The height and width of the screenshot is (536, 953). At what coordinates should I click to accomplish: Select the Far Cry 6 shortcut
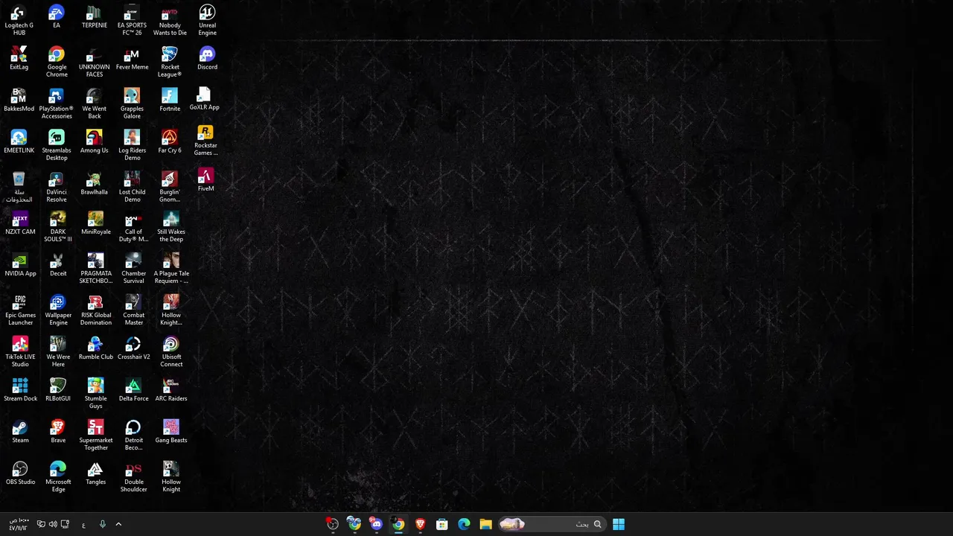coord(170,141)
